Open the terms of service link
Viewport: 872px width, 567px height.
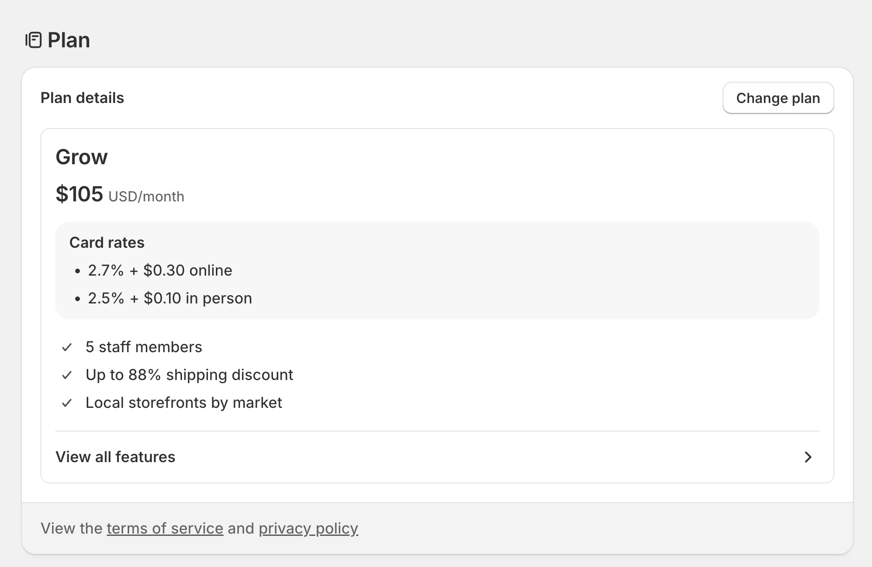pyautogui.click(x=165, y=528)
